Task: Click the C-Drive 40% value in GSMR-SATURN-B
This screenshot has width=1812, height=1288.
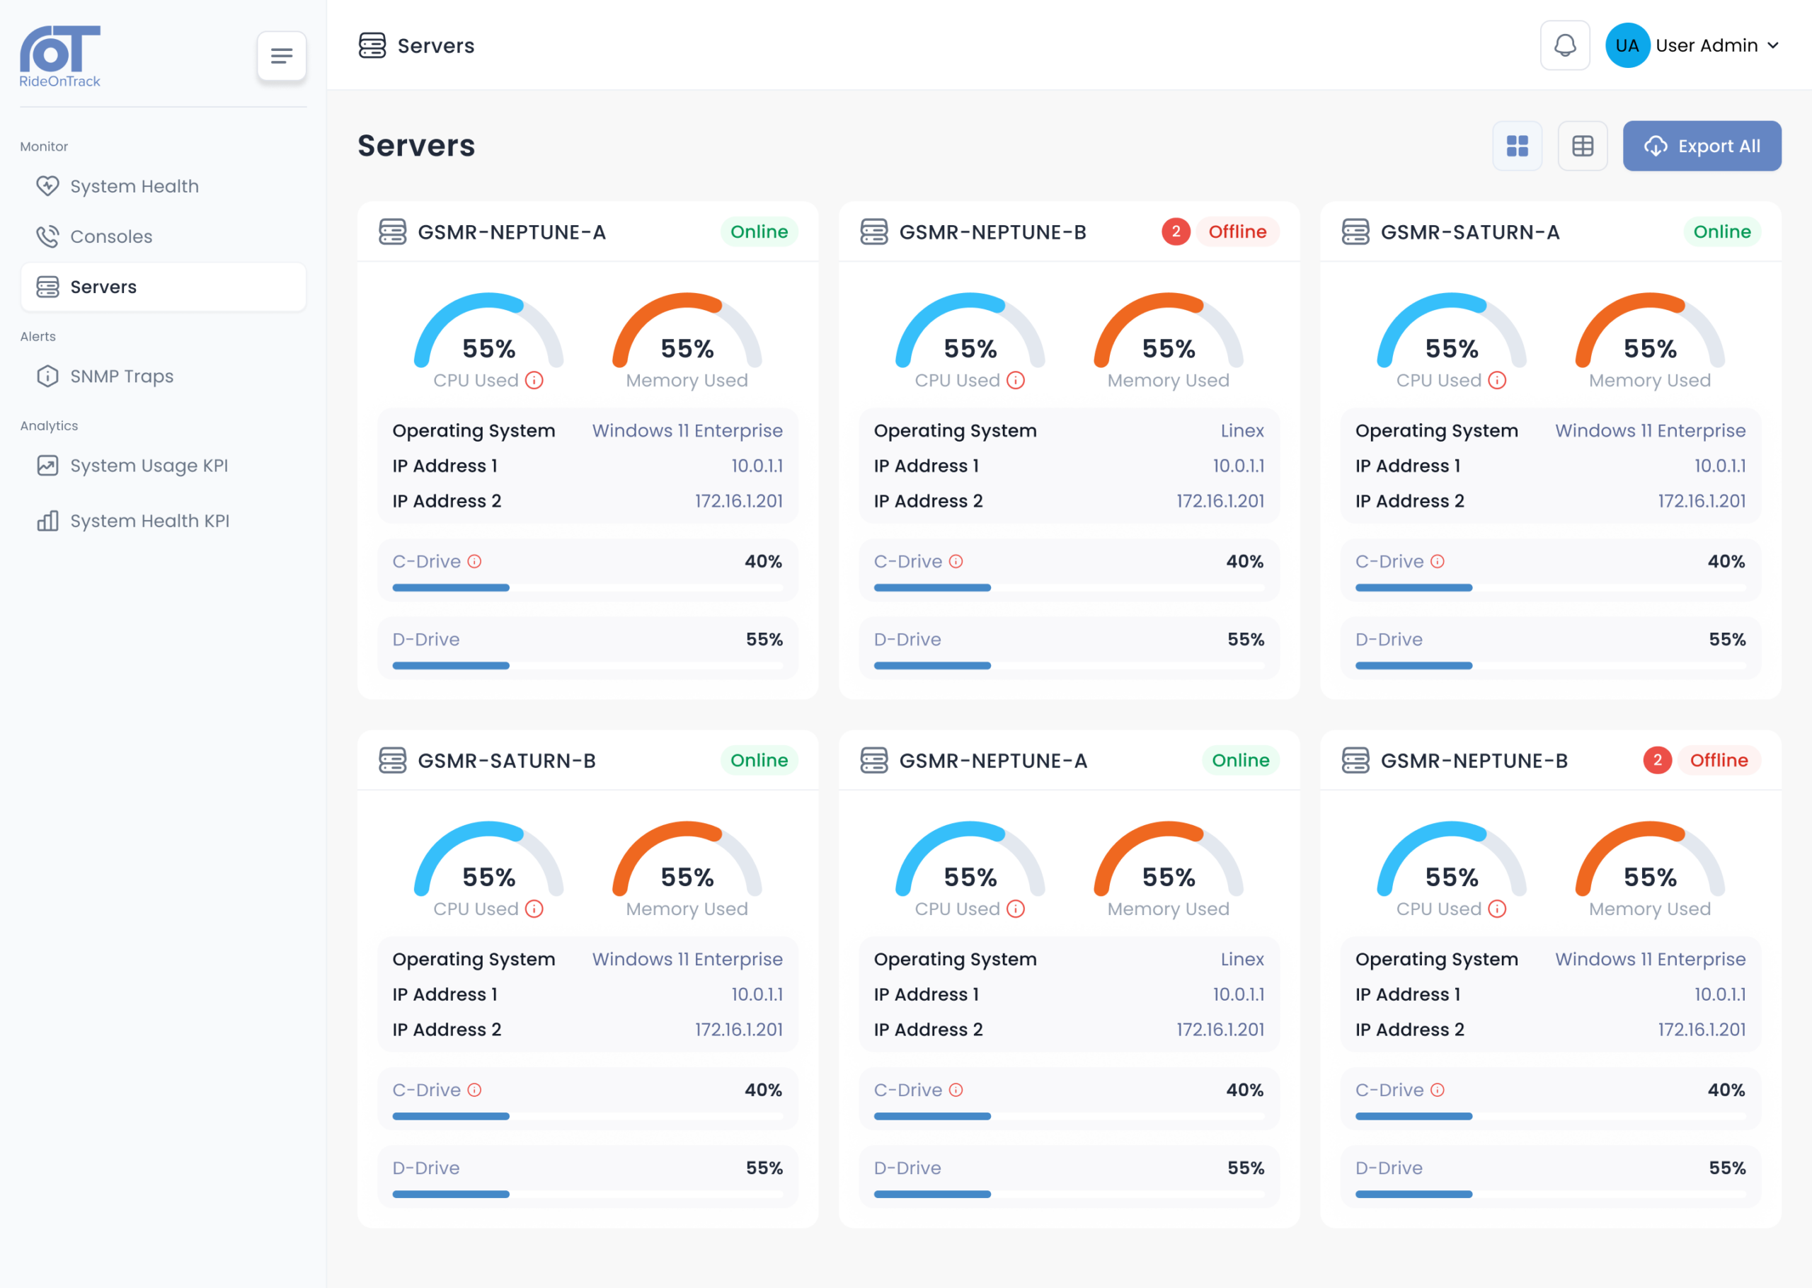Action: 763,1090
